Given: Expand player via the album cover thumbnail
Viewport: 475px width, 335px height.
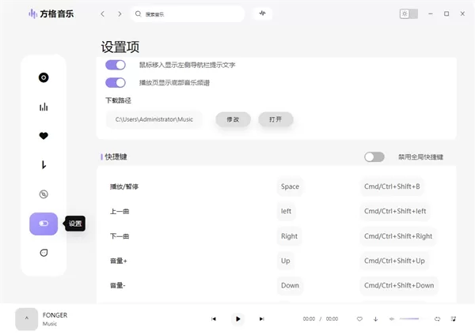Looking at the screenshot, I should tap(27, 319).
